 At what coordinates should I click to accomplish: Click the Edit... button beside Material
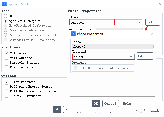(x=145, y=56)
